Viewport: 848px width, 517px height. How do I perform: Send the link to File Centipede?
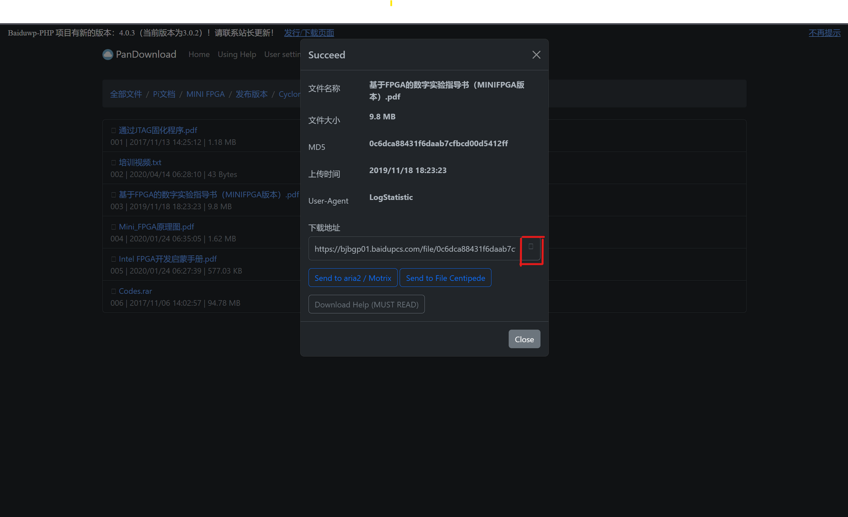pyautogui.click(x=446, y=278)
